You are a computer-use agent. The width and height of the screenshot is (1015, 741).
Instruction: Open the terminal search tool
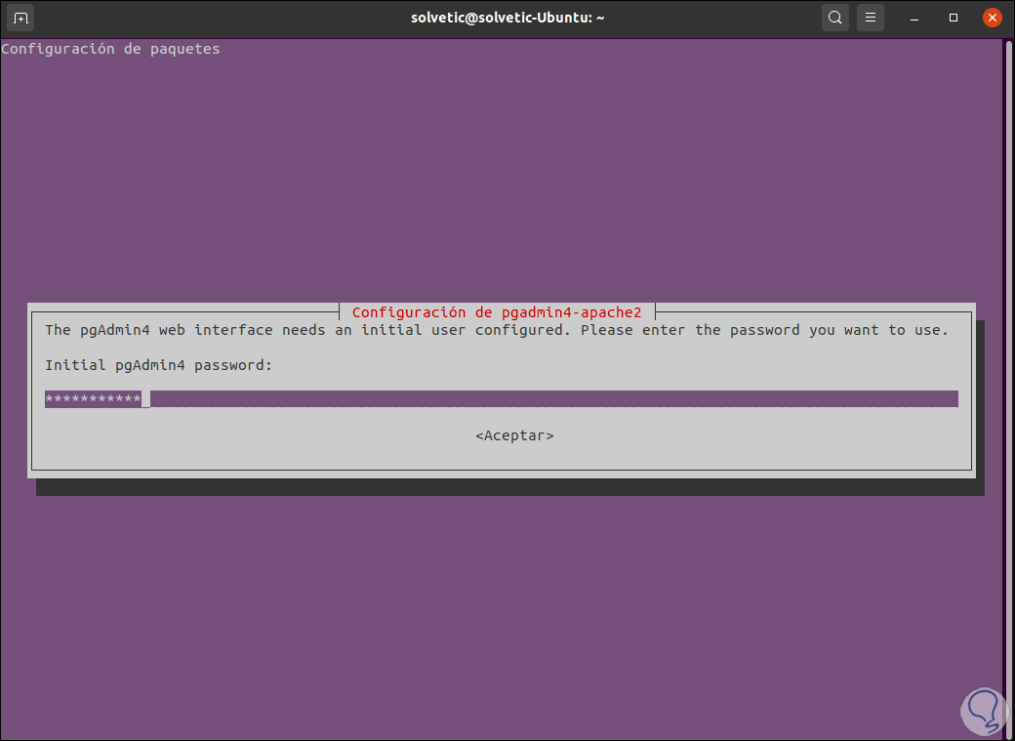(x=835, y=18)
